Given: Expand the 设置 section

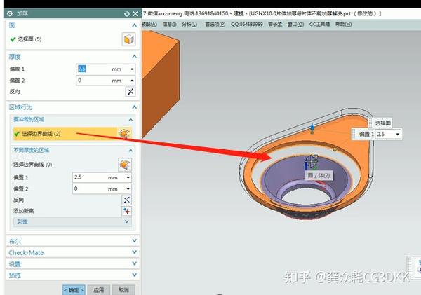Looking at the screenshot, I should [135, 264].
